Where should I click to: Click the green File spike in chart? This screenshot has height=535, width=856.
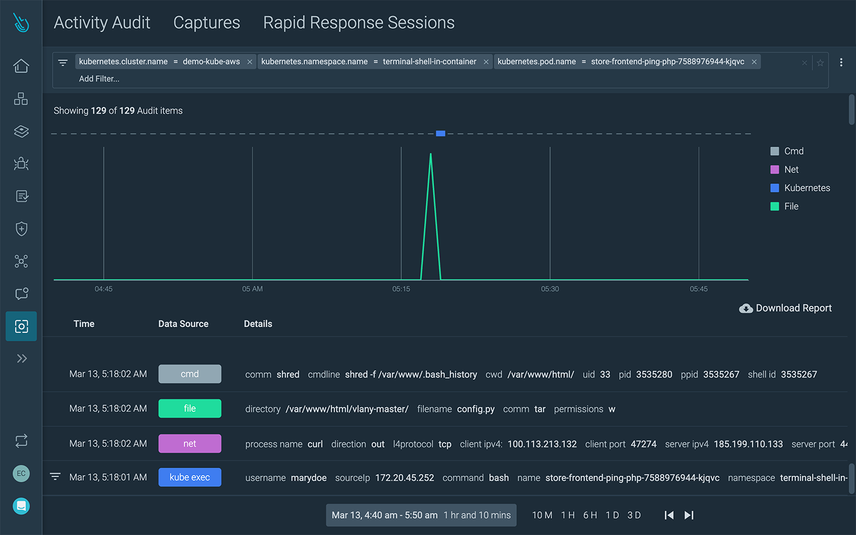coord(431,215)
